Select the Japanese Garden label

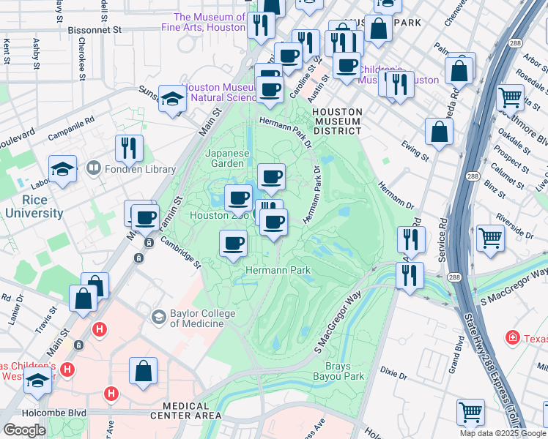[228, 158]
